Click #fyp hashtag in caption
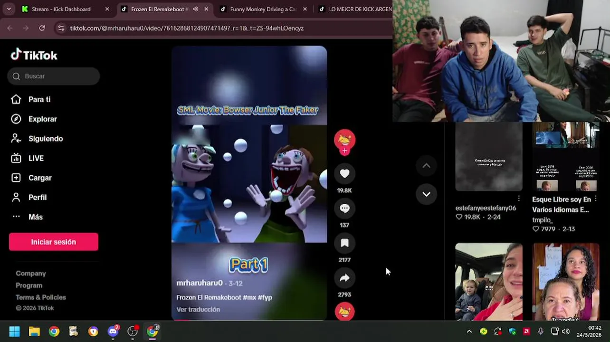Viewport: 610px width, 342px height. pyautogui.click(x=265, y=297)
